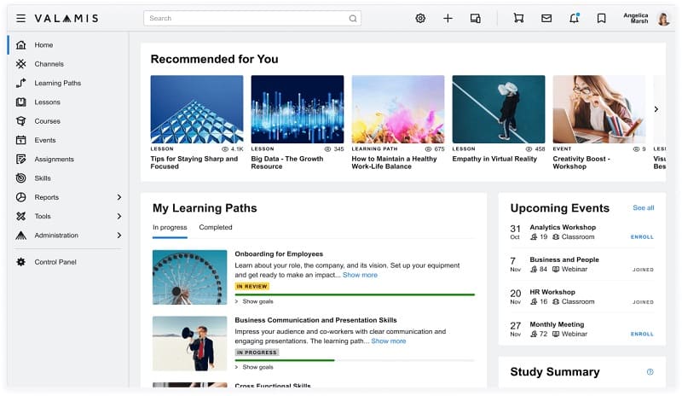The width and height of the screenshot is (682, 396).
Task: Expand the Reports submenu chevron
Action: (118, 197)
